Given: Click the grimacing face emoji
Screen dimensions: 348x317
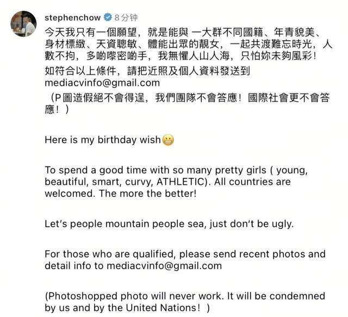Looking at the screenshot, I should 168,140.
